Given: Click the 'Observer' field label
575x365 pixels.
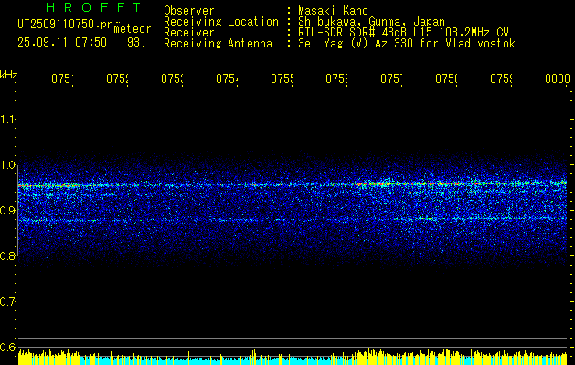Looking at the screenshot, I should 189,10.
